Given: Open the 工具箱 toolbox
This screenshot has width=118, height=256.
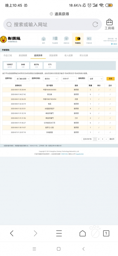Looking at the screenshot, I should pyautogui.click(x=109, y=25).
